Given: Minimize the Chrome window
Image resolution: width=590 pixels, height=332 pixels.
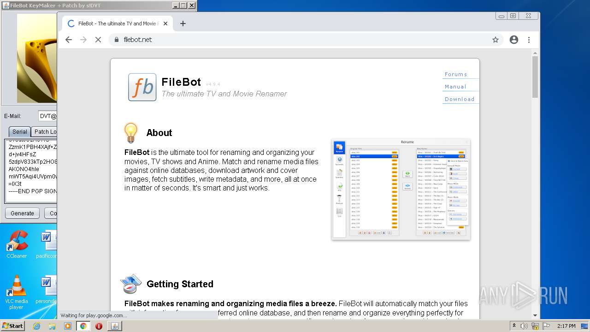Looking at the screenshot, I should (x=501, y=16).
